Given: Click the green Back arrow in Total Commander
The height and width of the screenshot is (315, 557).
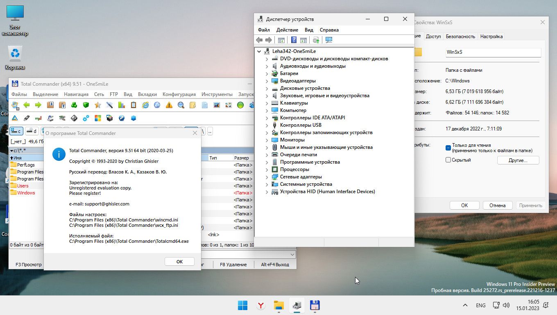Looking at the screenshot, I should [x=27, y=105].
